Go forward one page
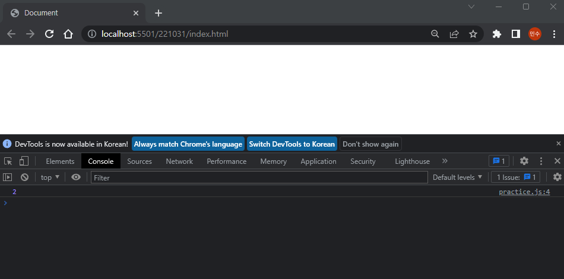 (30, 34)
